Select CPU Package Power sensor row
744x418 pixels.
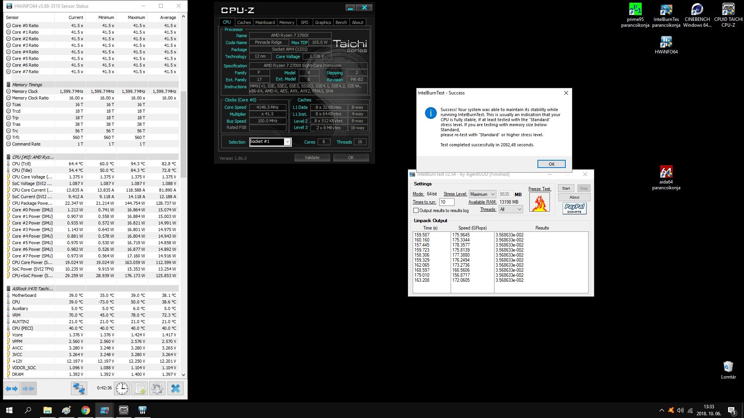tap(92, 203)
